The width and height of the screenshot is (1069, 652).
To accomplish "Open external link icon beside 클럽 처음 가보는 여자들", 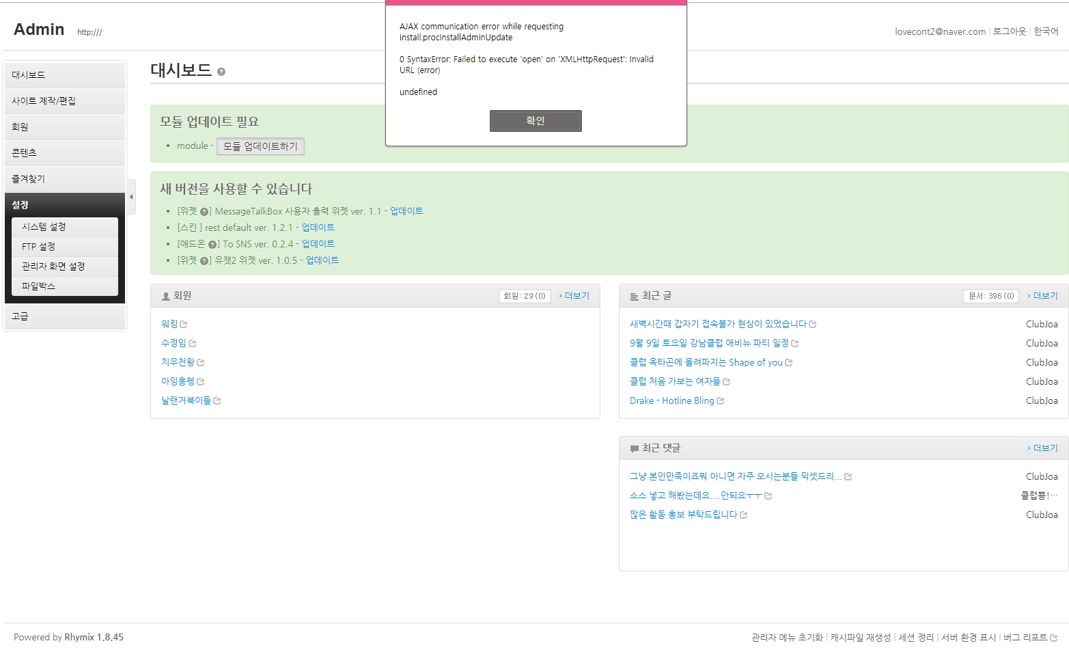I will (727, 382).
